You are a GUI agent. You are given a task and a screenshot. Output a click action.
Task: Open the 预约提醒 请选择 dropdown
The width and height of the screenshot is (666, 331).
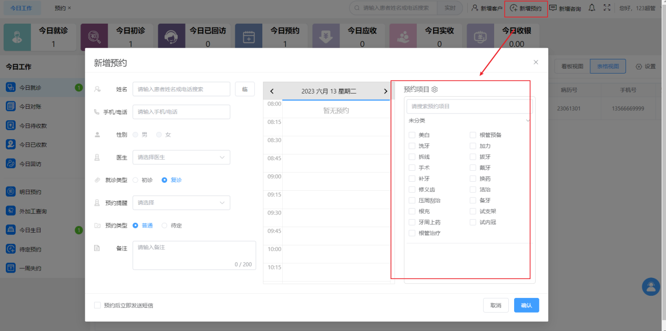pyautogui.click(x=181, y=202)
